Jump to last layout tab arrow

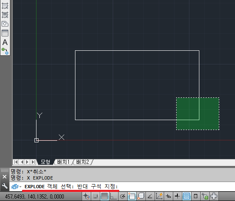click(33, 162)
